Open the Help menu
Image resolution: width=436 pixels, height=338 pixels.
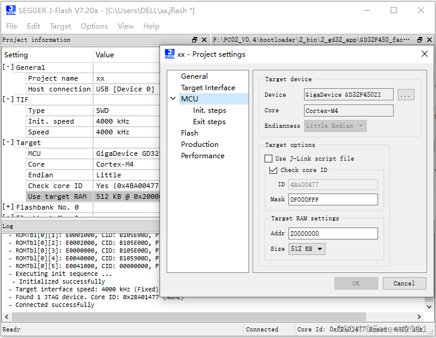coord(151,26)
